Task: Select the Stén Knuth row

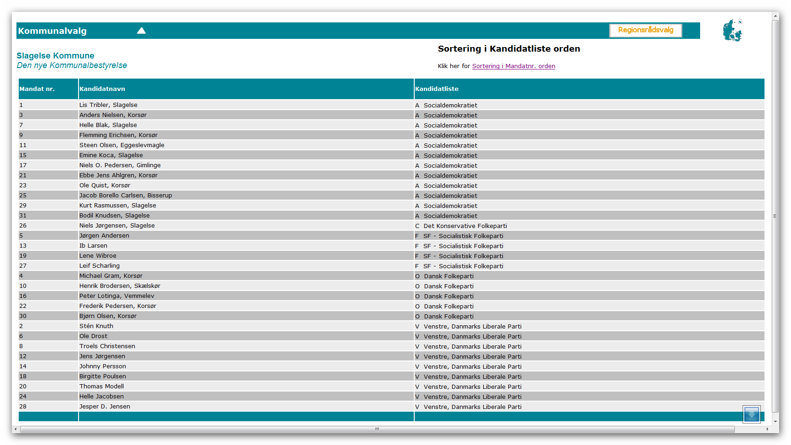Action: [96, 326]
